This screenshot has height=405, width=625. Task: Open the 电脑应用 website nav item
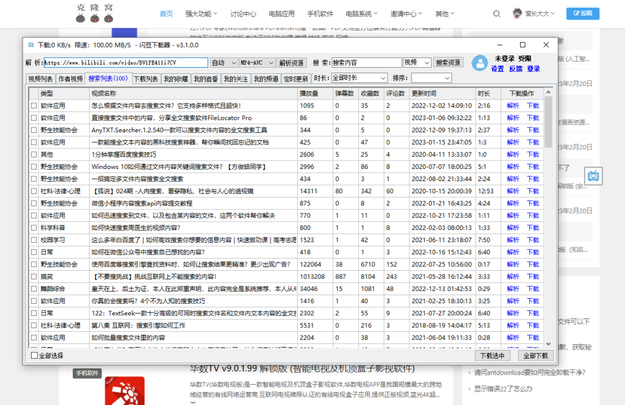pyautogui.click(x=281, y=14)
